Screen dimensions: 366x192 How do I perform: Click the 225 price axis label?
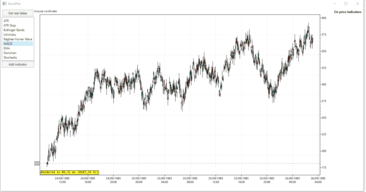pyautogui.click(x=324, y=134)
